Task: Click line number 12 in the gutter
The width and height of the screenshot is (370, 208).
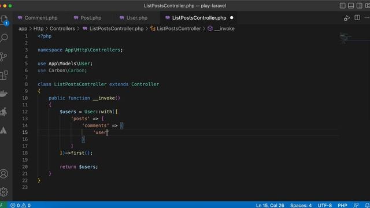Action: 25,112
